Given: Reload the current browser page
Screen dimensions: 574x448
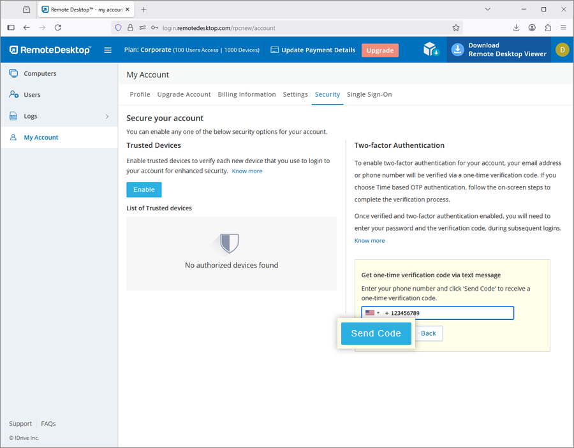Looking at the screenshot, I should pos(58,27).
